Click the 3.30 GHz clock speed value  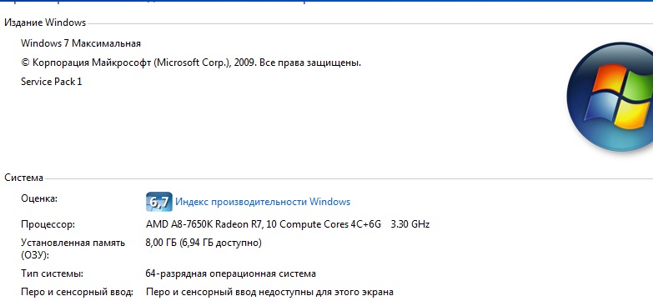click(410, 224)
